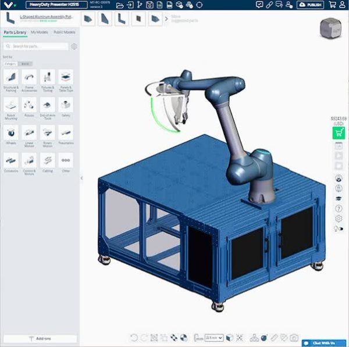This screenshot has height=347, width=349.
Task: Open Wheels category
Action: [x=11, y=135]
